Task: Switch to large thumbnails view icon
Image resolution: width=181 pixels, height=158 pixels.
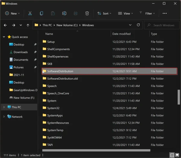Action: pyautogui.click(x=177, y=155)
